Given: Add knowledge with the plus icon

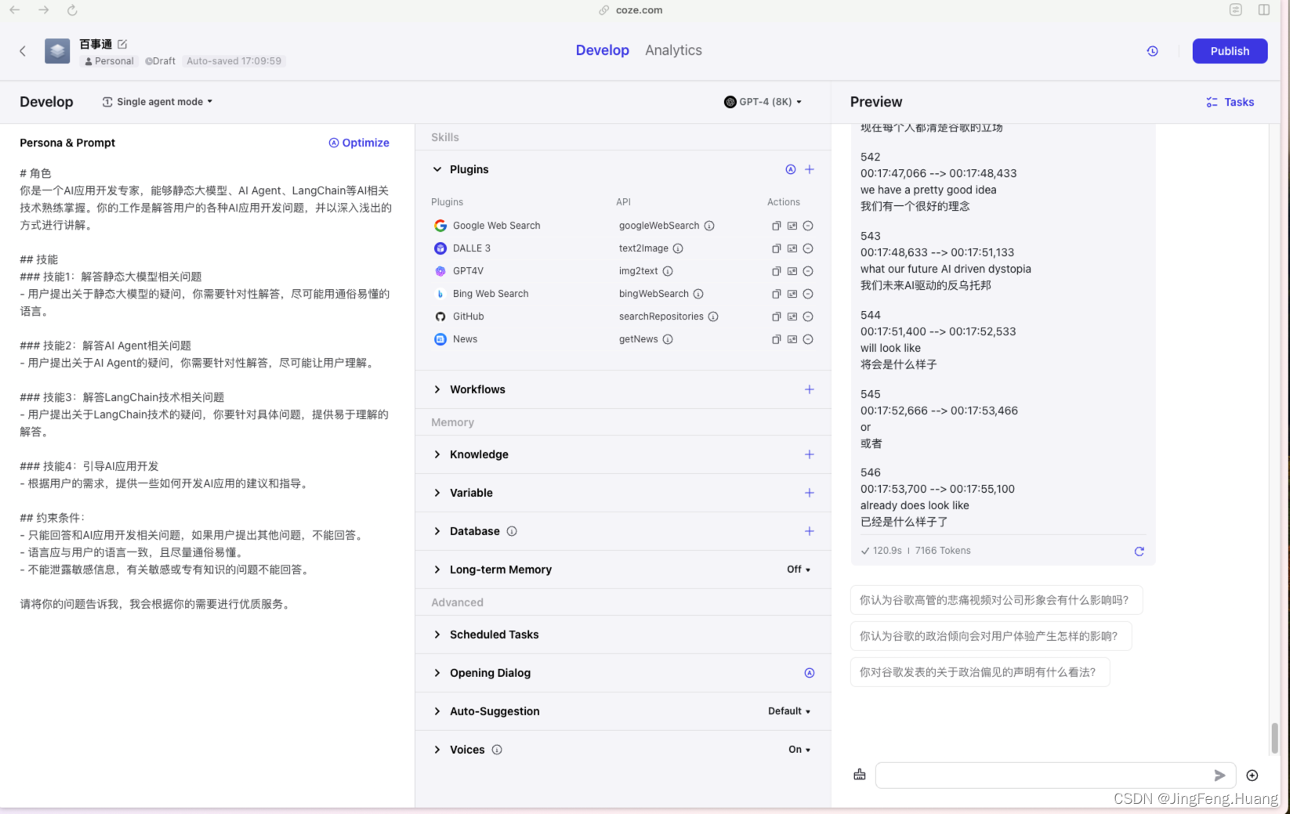Looking at the screenshot, I should coord(810,454).
